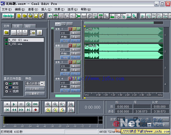Solo track 1 with S button
The width and height of the screenshot is (171, 135).
pos(74,29)
